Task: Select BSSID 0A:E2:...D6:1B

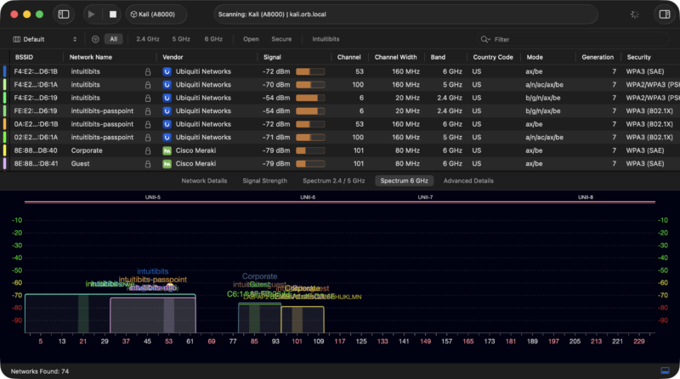Action: tap(36, 124)
